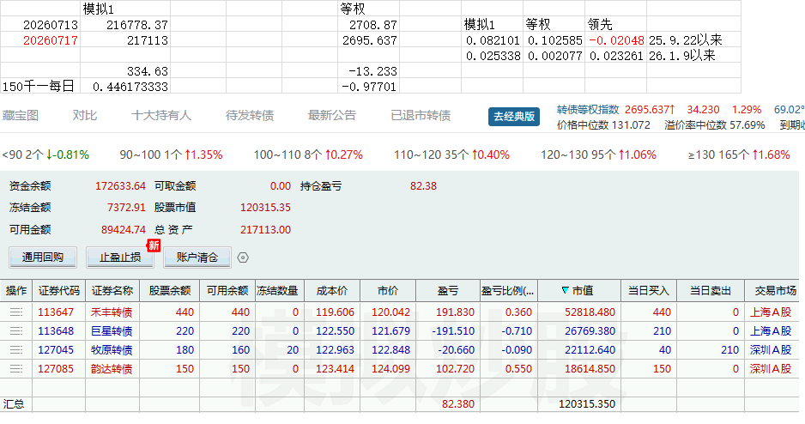Click 总资产 value 217113.00

[x=265, y=229]
